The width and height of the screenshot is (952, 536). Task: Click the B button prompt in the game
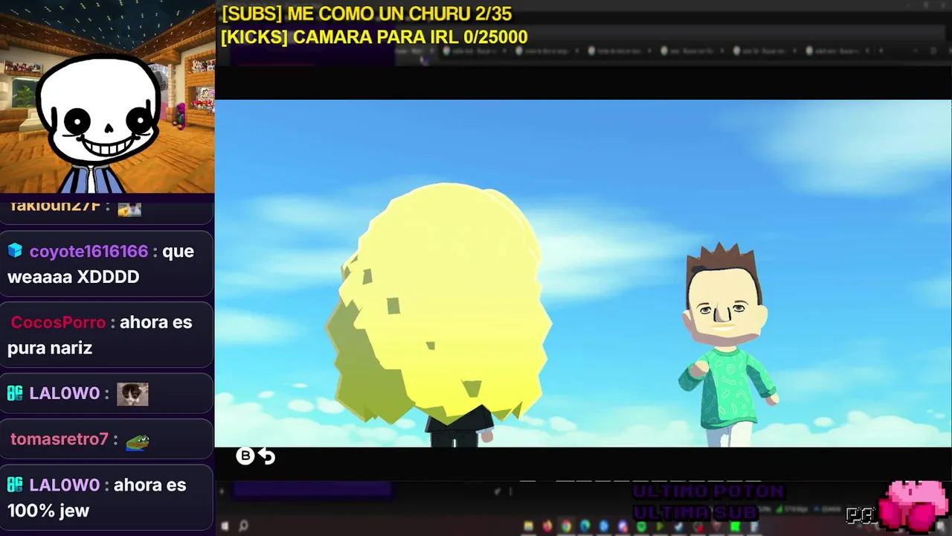point(245,456)
